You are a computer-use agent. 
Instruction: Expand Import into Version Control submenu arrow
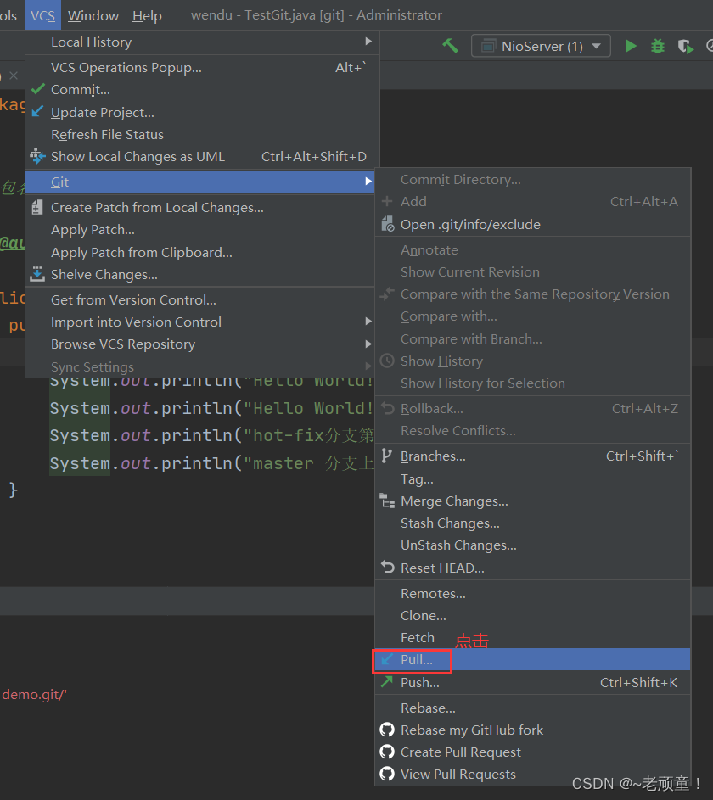pos(368,322)
